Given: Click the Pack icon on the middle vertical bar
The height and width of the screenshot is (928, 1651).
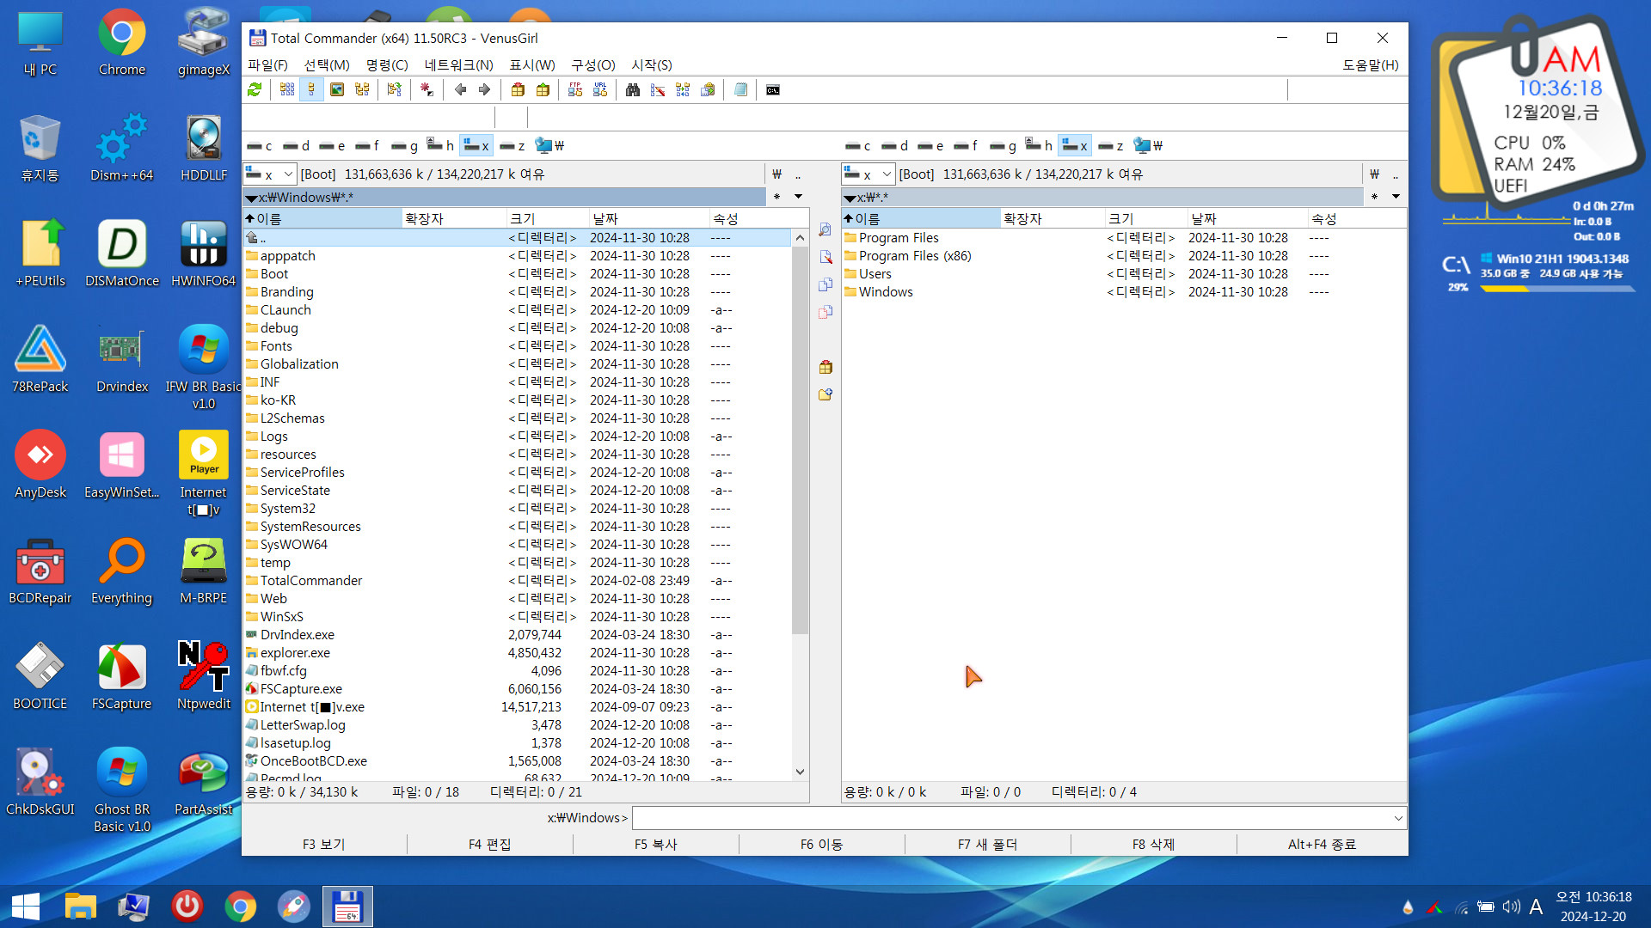Looking at the screenshot, I should 825,367.
